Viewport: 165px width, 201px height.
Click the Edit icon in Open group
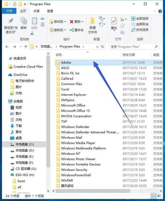coord(122,26)
